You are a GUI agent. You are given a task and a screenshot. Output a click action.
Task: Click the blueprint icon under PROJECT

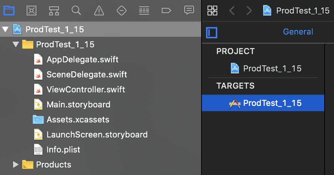pyautogui.click(x=235, y=68)
